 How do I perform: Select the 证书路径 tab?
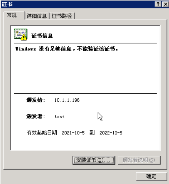pyautogui.click(x=62, y=16)
